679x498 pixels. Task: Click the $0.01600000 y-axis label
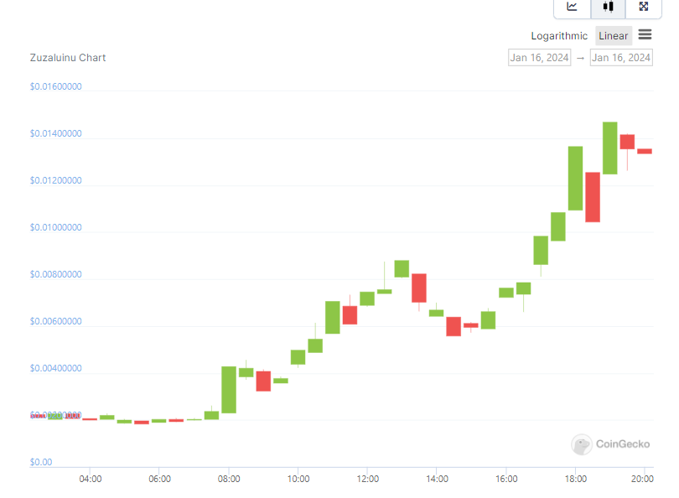tap(56, 86)
